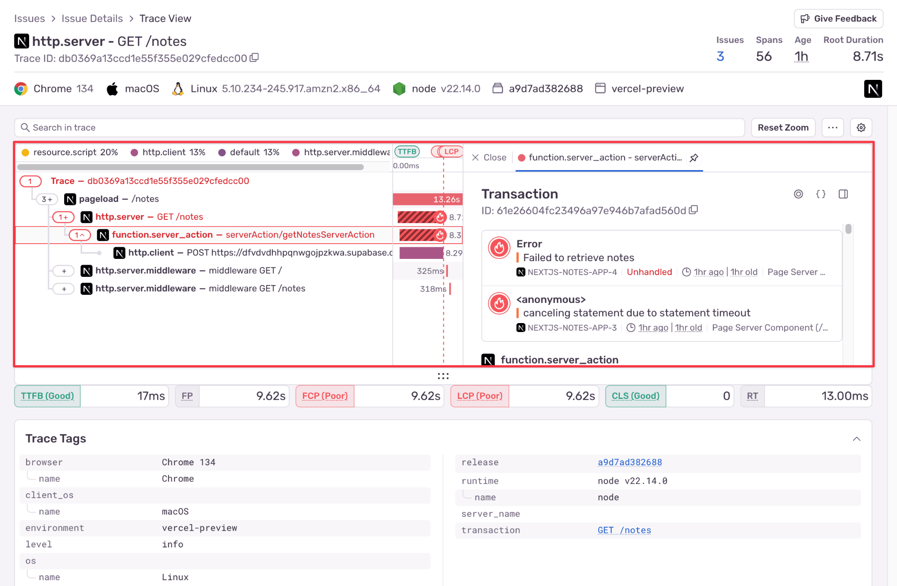
Task: Click the trace settings gear icon
Action: 861,127
